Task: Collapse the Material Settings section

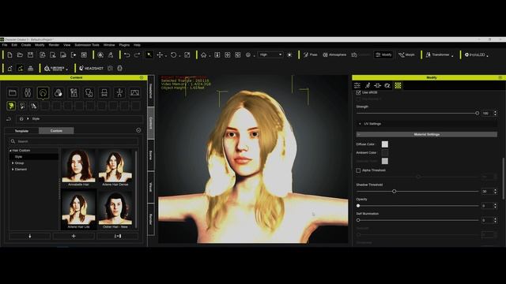Action: tap(359, 134)
